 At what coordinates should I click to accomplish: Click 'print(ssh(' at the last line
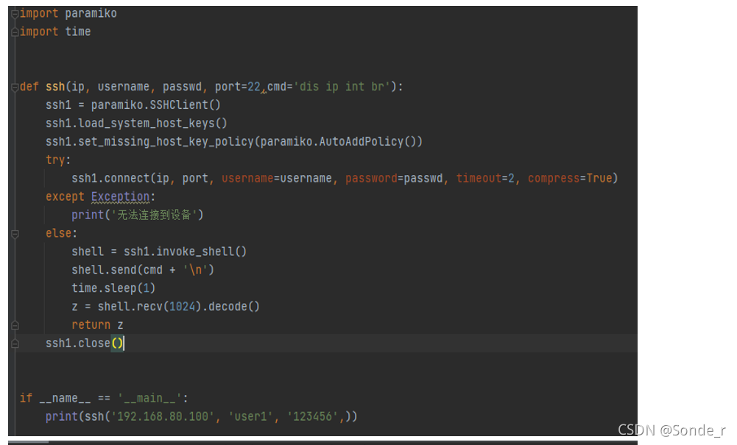77,417
